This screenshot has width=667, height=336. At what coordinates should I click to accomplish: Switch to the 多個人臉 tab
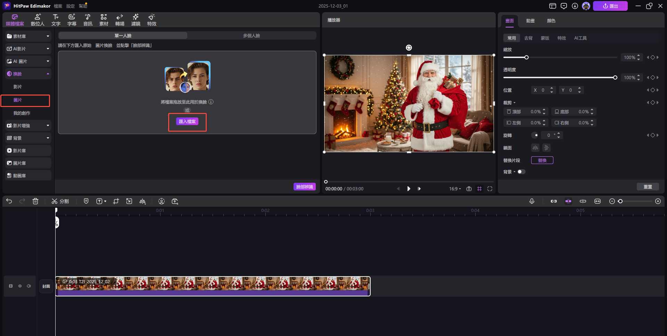click(x=252, y=35)
